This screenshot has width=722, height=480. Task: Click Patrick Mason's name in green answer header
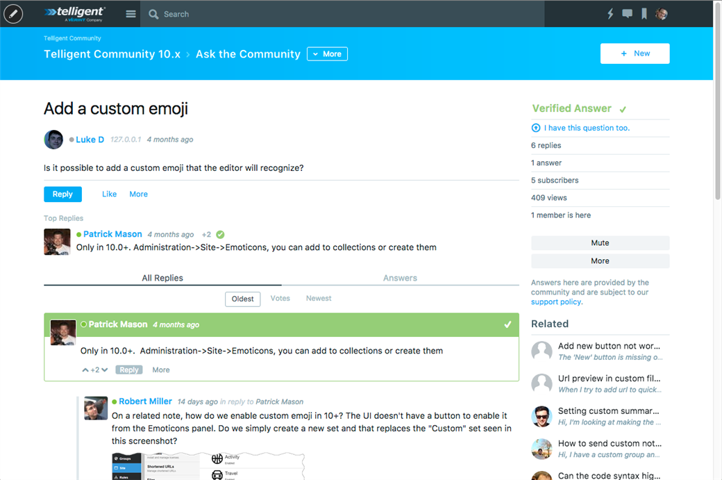[118, 324]
